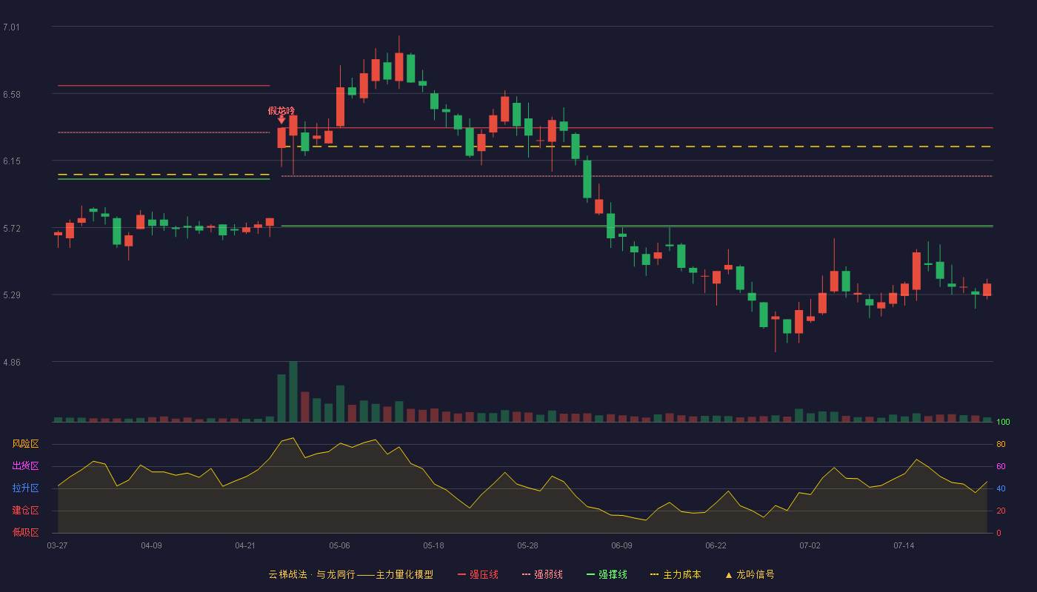Screen dimensions: 1037x592
Task: Click the 03-27 date label
Action: pyautogui.click(x=57, y=545)
